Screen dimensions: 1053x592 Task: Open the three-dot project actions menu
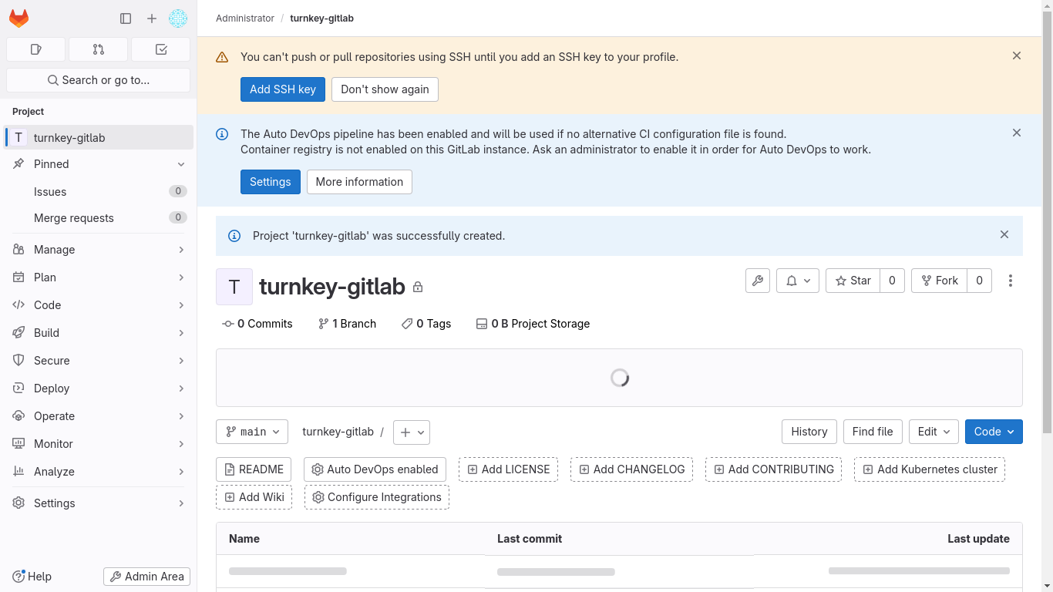(1010, 281)
